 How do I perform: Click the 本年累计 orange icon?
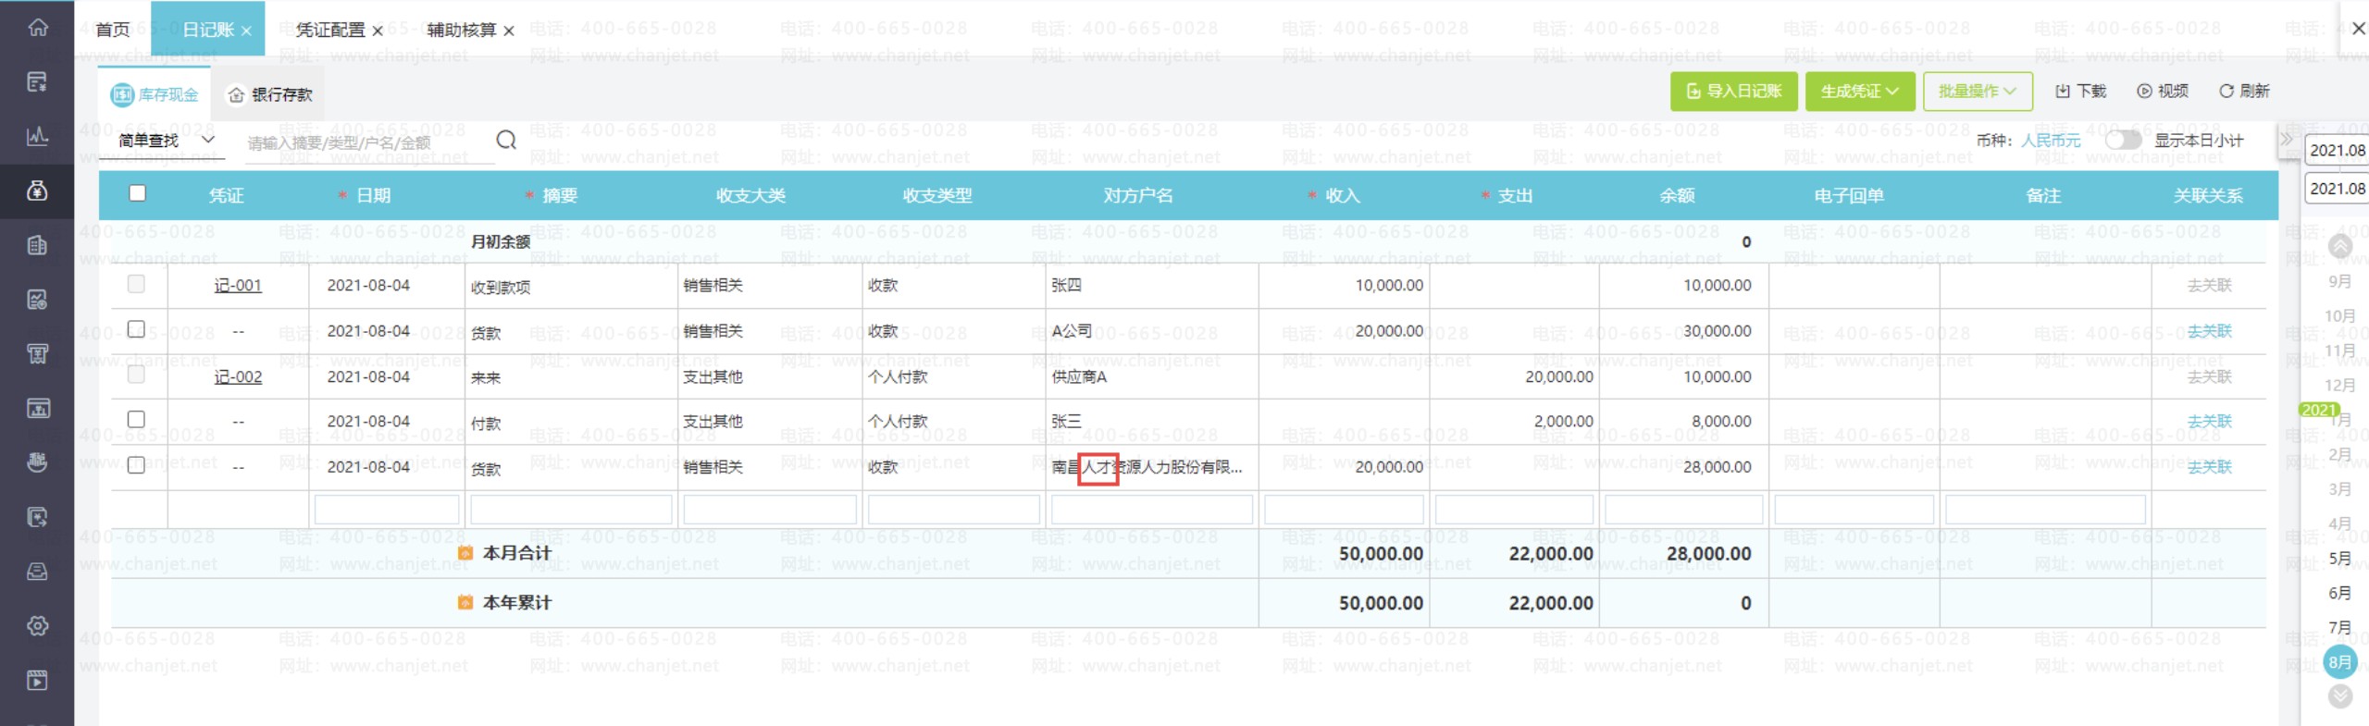pos(465,603)
